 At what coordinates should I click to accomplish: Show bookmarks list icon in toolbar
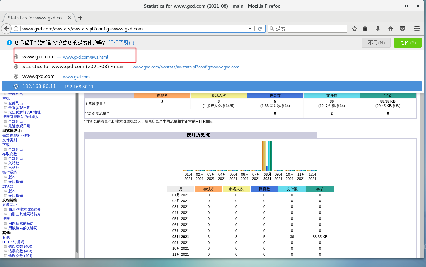pyautogui.click(x=365, y=29)
